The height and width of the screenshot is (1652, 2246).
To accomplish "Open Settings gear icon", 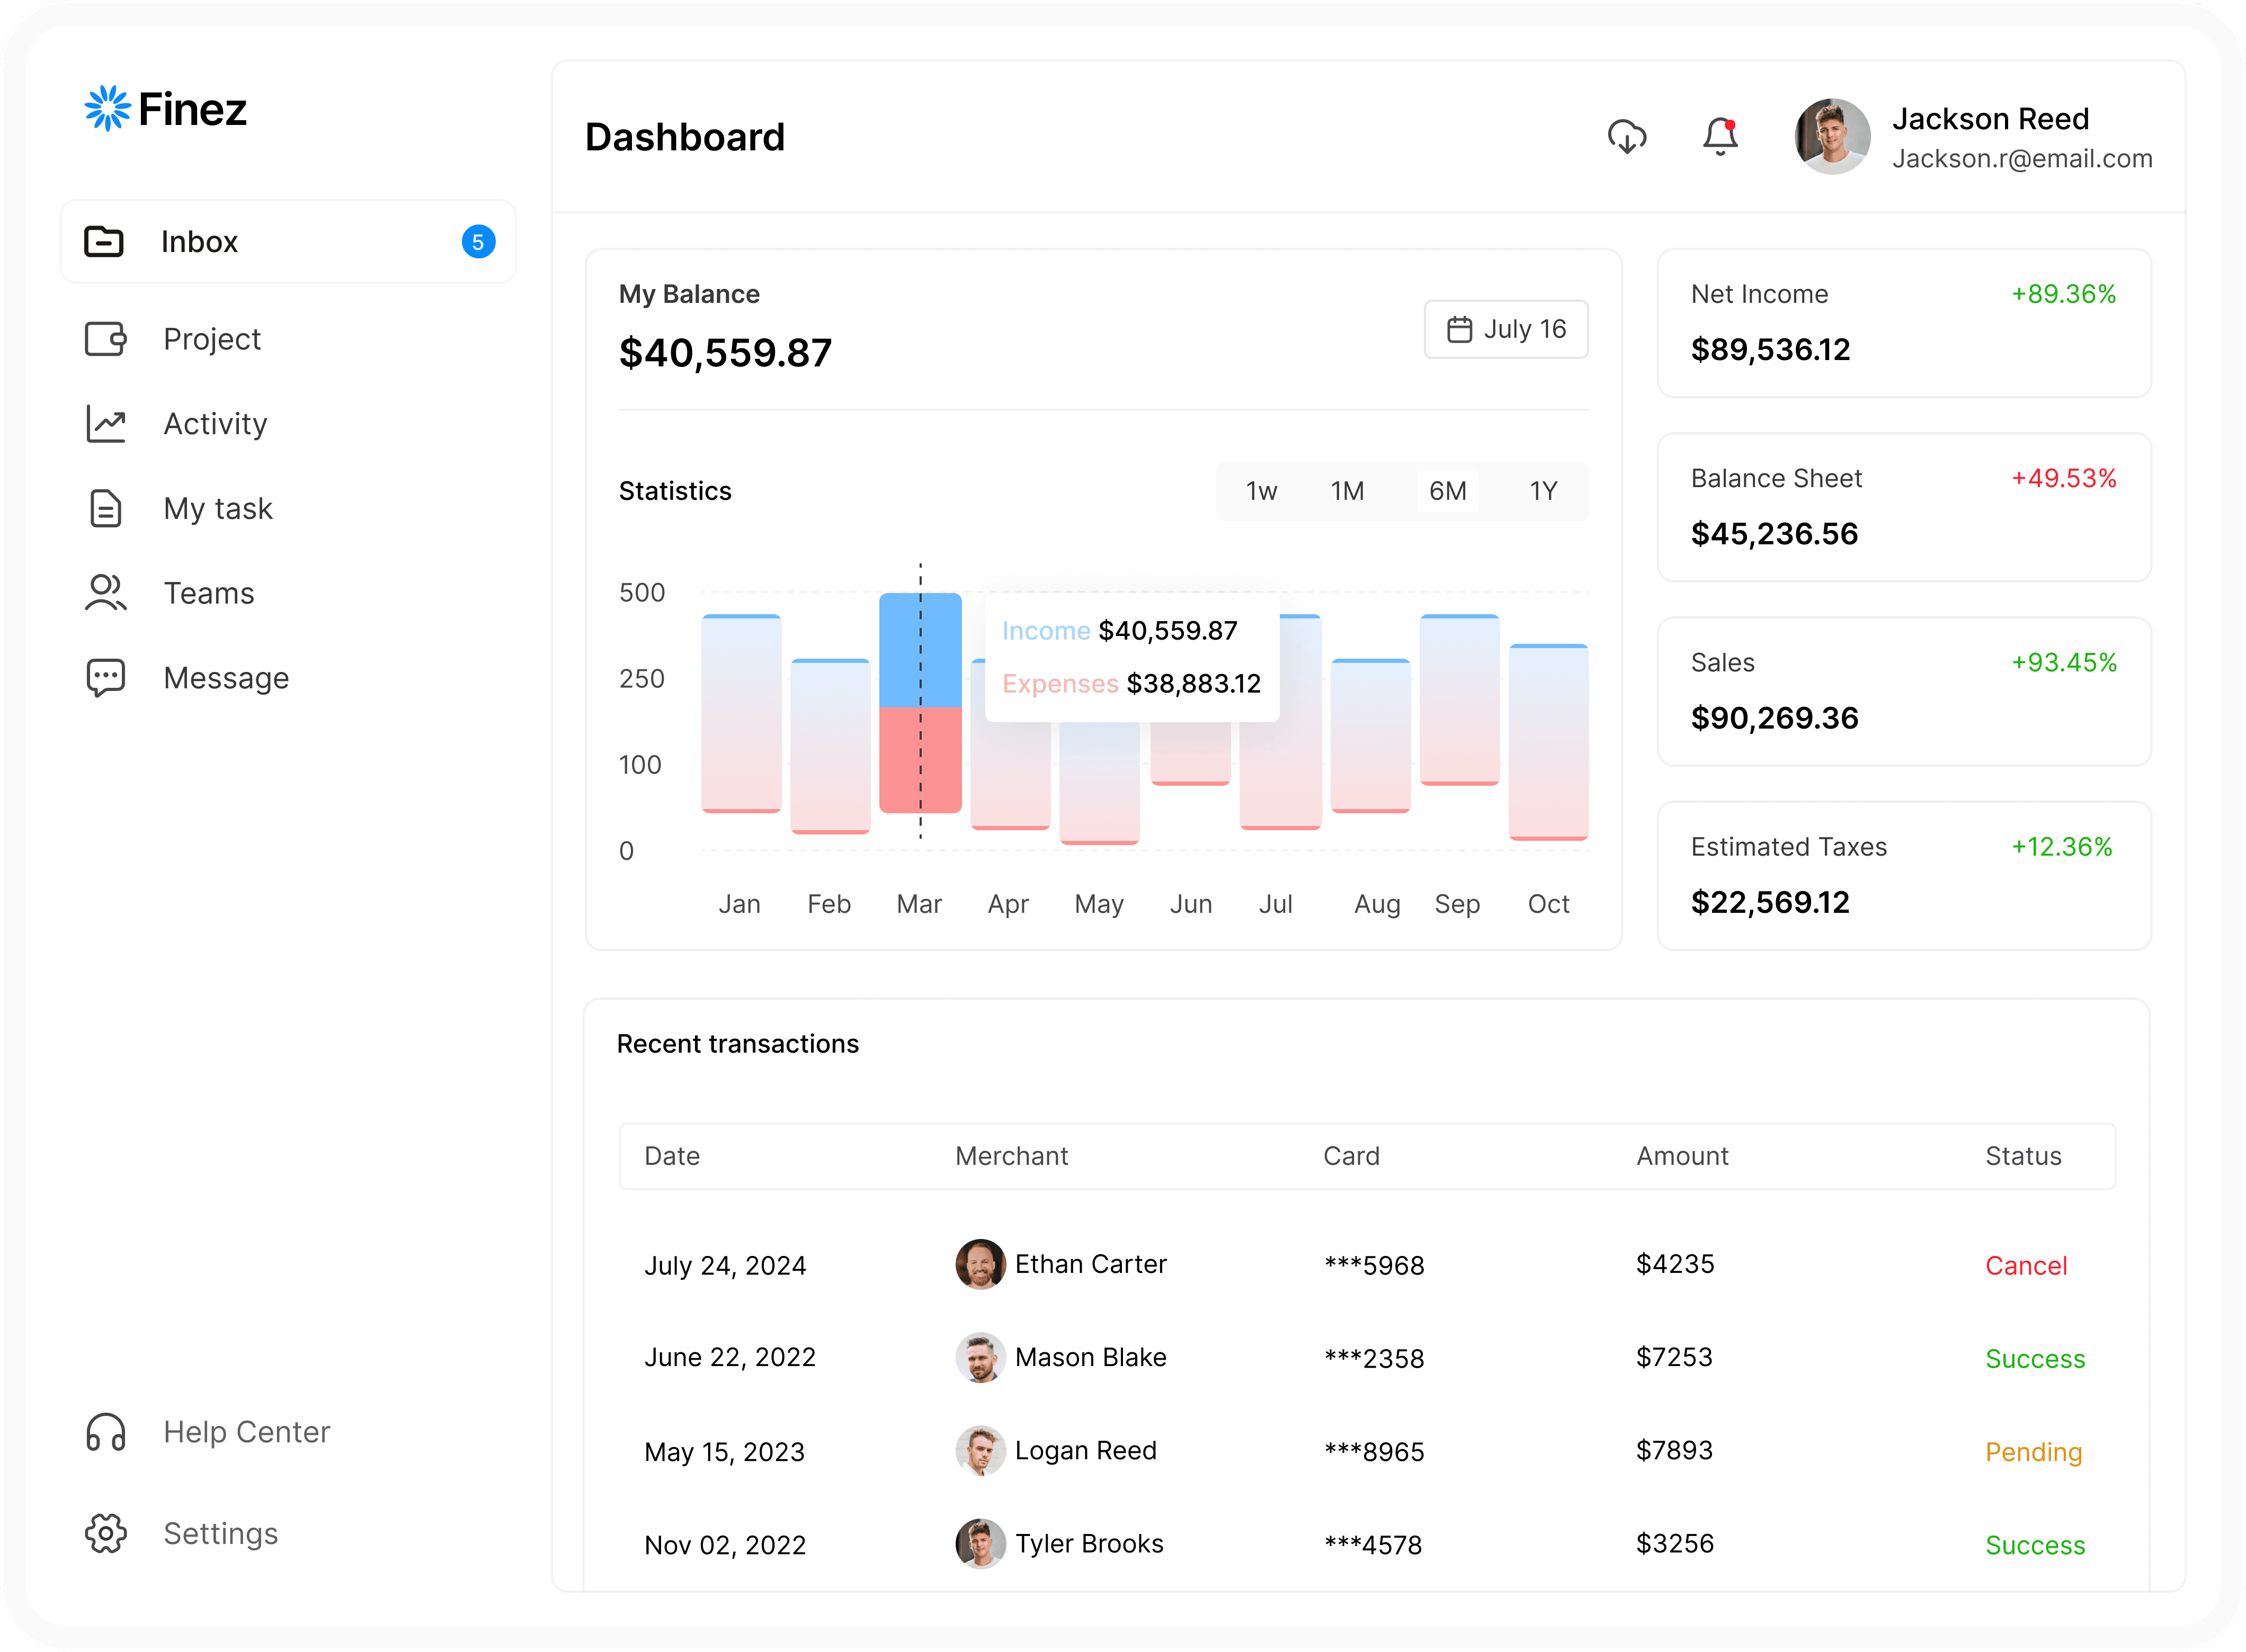I will pyautogui.click(x=105, y=1533).
